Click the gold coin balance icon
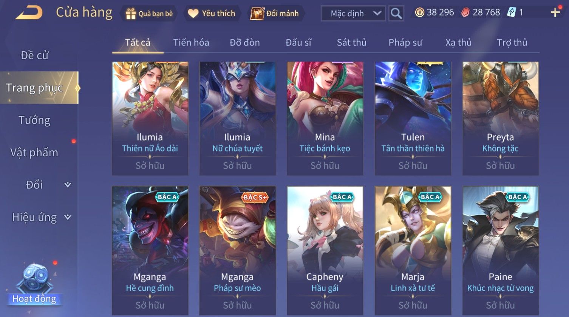This screenshot has height=317, width=569. click(x=419, y=12)
